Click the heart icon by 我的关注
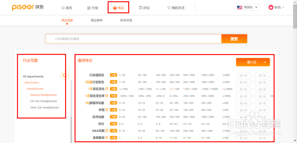 click(169, 8)
